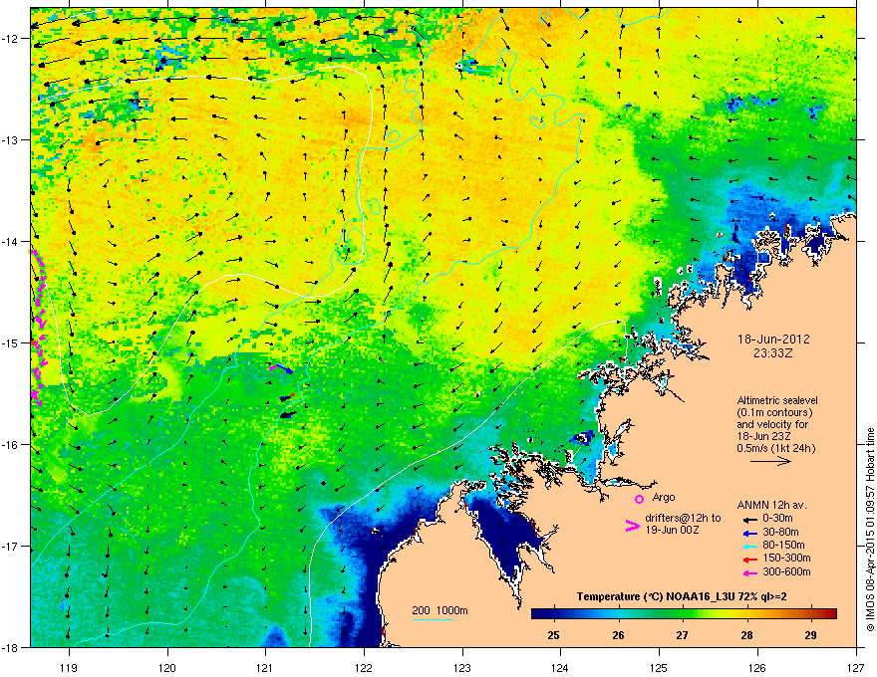Click the color bar tick label 26
877x677 pixels.
[x=618, y=635]
